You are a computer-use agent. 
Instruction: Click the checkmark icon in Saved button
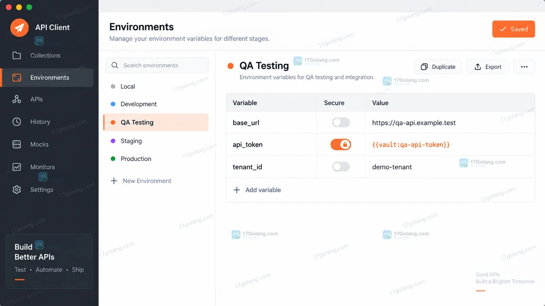502,29
